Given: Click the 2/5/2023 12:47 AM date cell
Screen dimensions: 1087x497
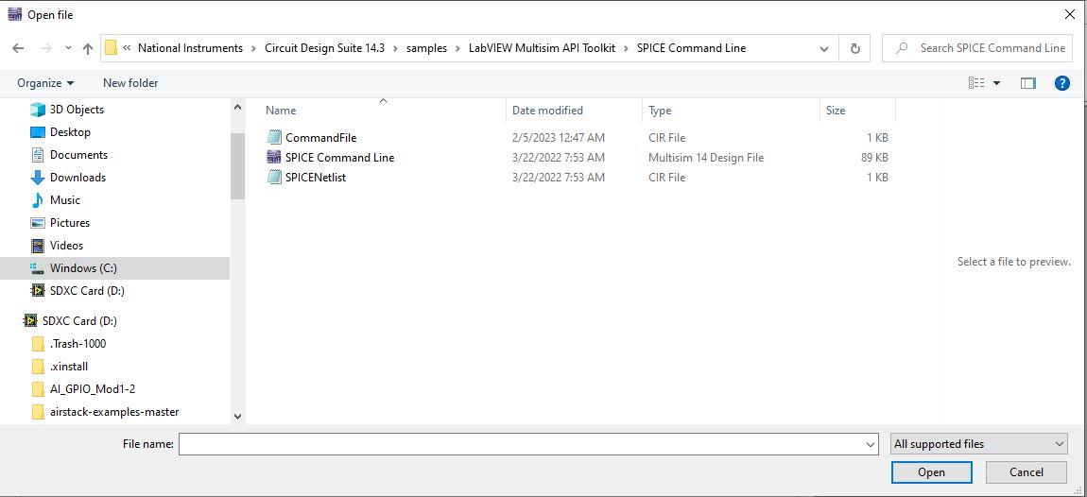Looking at the screenshot, I should (558, 138).
